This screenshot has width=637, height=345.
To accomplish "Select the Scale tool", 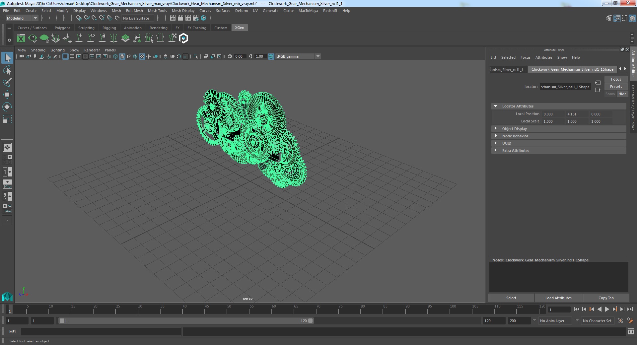I will (x=7, y=119).
